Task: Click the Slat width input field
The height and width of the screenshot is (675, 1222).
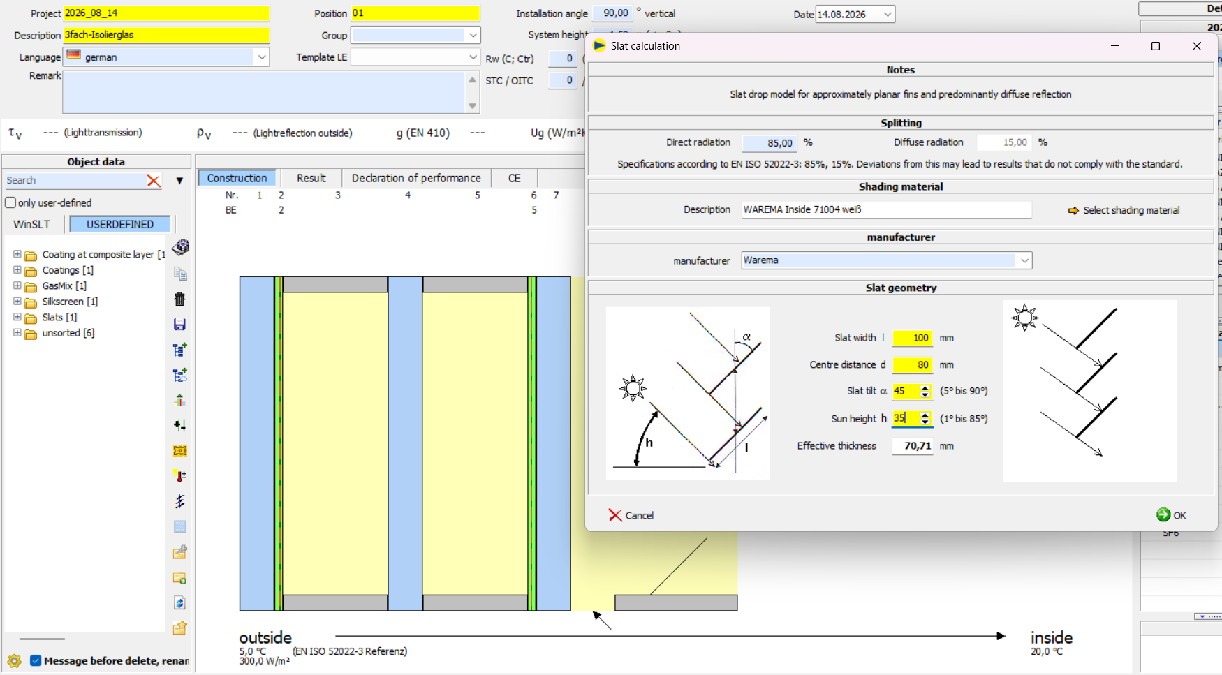Action: 913,338
